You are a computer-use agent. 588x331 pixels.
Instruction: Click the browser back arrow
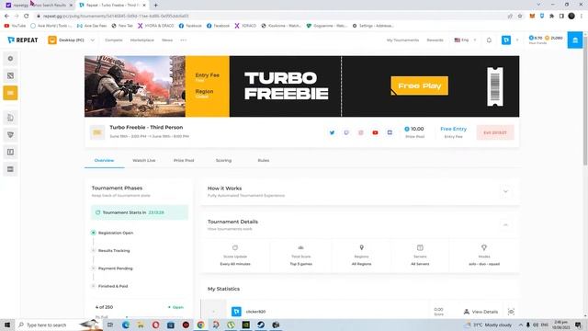point(6,16)
